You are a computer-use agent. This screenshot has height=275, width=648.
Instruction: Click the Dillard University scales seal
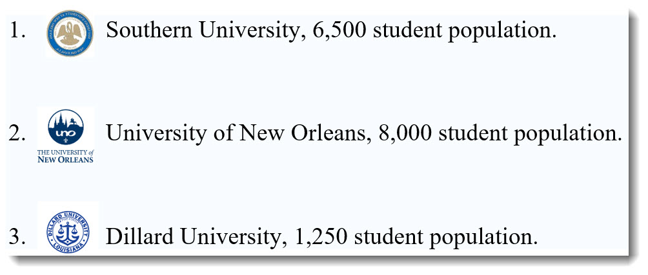pyautogui.click(x=68, y=232)
